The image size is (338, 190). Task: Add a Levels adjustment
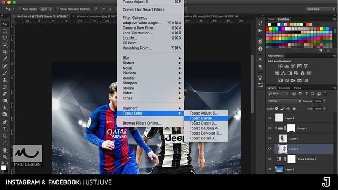point(286,66)
